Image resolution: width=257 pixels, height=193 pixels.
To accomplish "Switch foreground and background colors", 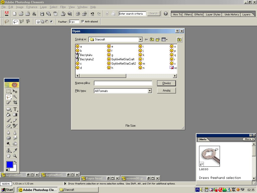I will point(15,162).
